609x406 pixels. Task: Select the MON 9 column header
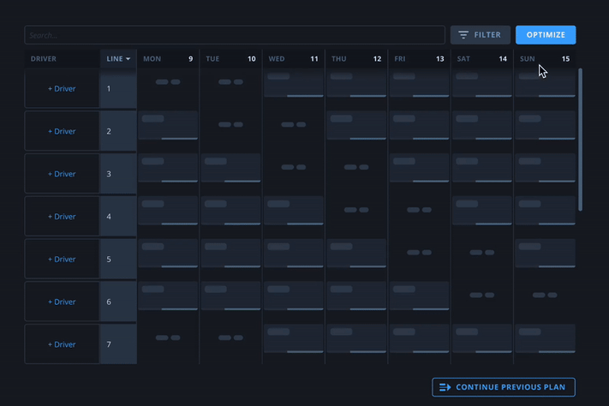[x=168, y=58]
